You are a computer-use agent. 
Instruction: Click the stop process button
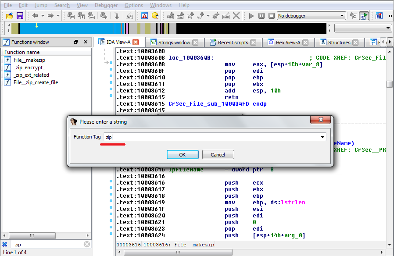point(272,16)
